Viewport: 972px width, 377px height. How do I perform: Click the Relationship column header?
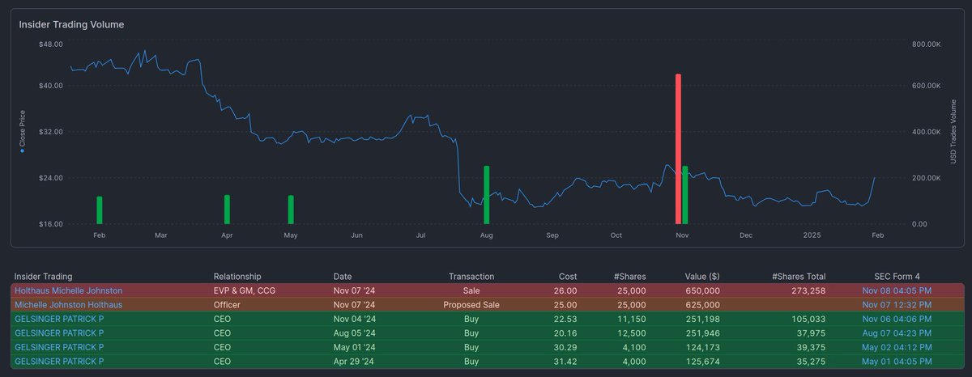click(237, 277)
